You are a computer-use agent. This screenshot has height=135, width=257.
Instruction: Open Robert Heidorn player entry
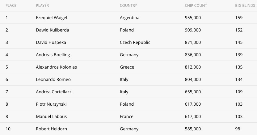click(51, 129)
